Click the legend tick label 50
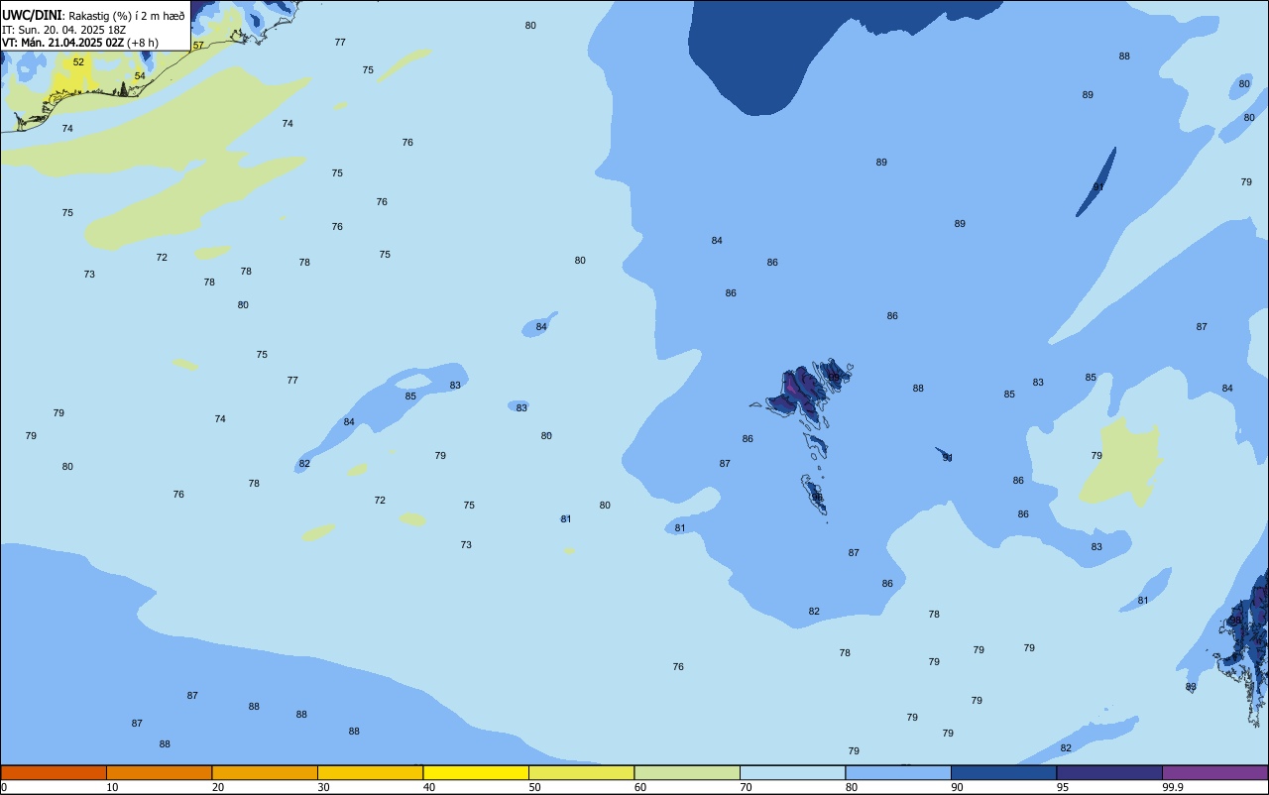 535,787
